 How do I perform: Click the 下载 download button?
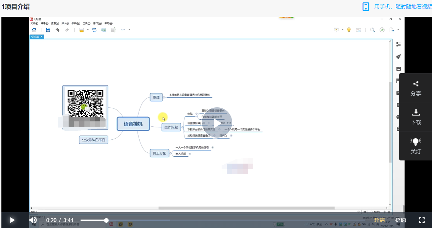coord(415,117)
